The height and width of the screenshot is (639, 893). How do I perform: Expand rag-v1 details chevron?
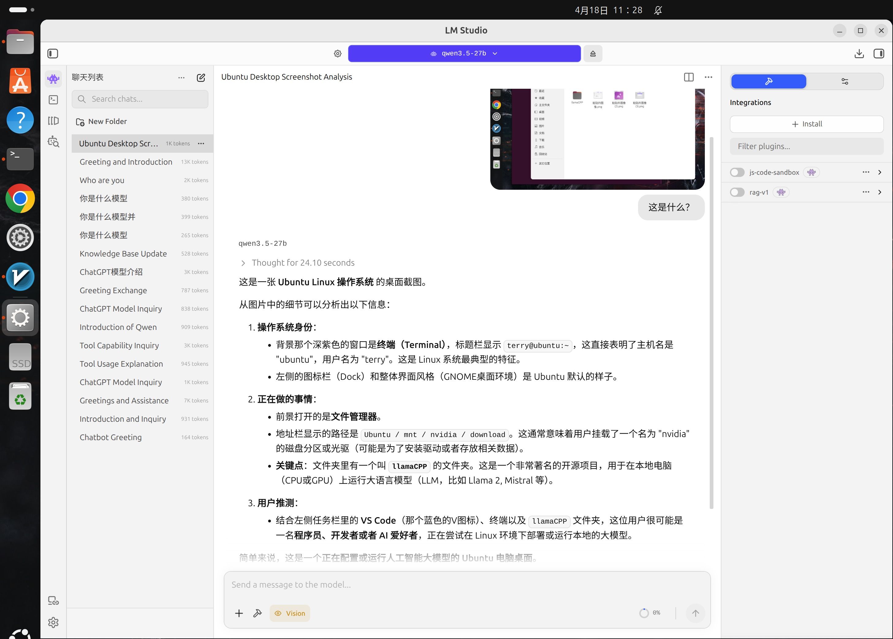tap(880, 192)
